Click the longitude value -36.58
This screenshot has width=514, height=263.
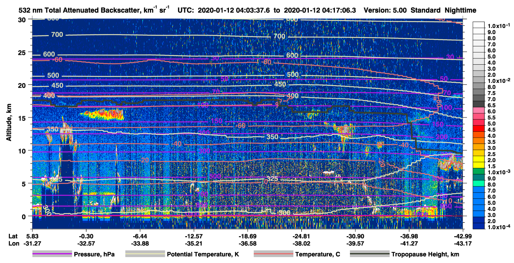248,244
